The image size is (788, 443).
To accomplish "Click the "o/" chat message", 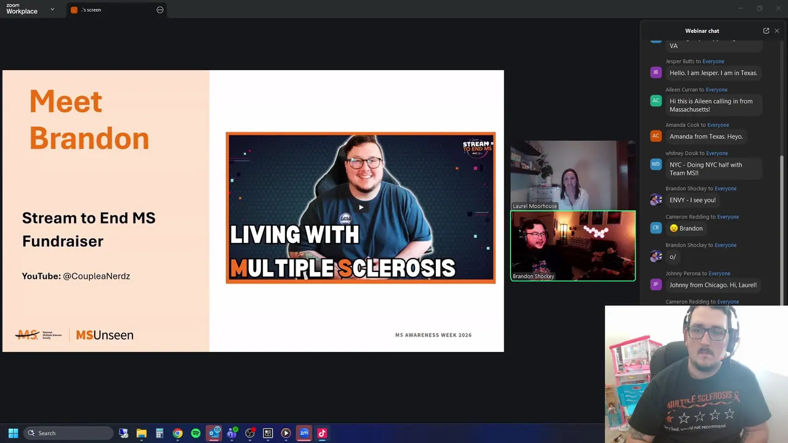I will click(673, 257).
